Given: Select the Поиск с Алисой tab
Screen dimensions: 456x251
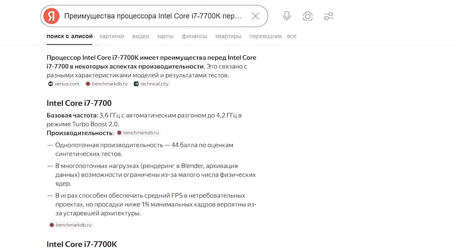Looking at the screenshot, I should [x=69, y=36].
